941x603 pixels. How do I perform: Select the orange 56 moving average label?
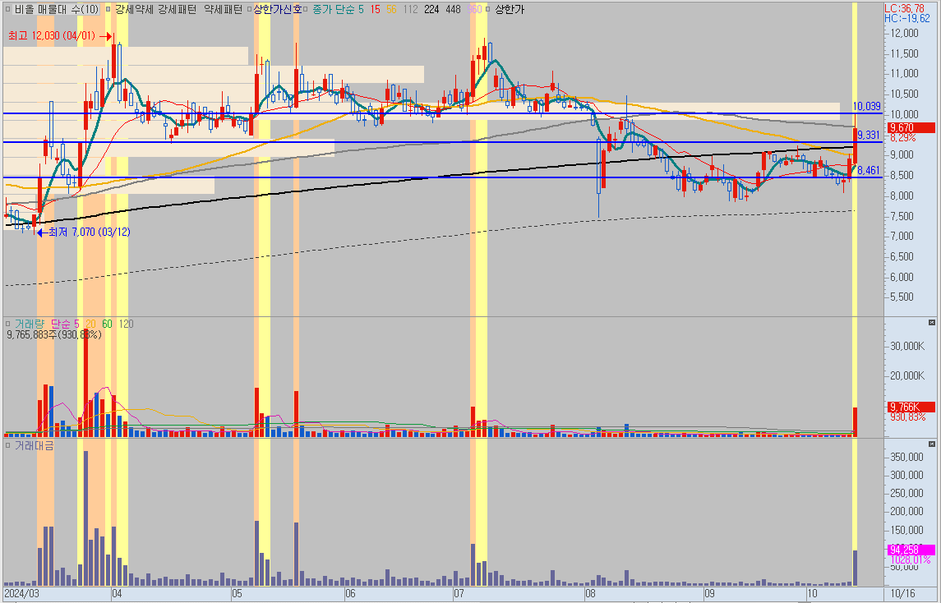[x=391, y=10]
